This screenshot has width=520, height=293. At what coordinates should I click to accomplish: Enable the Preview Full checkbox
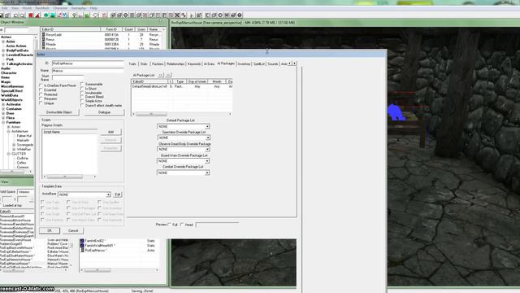click(x=170, y=225)
